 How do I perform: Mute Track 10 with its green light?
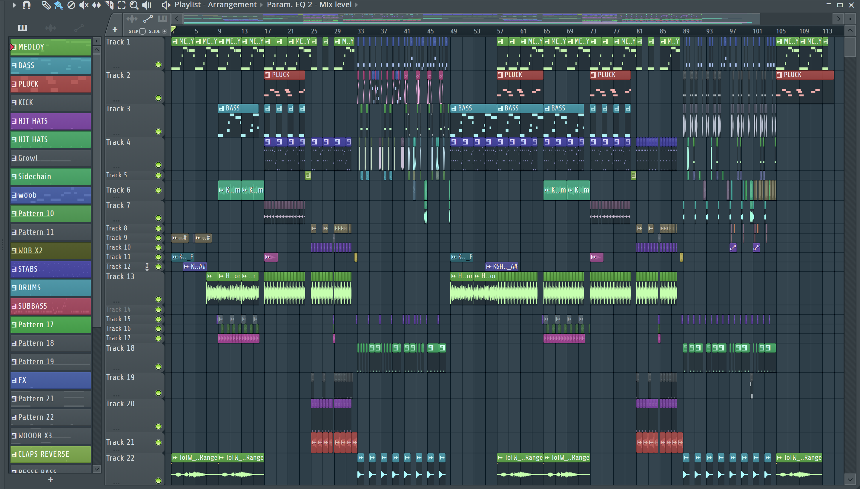pos(158,247)
